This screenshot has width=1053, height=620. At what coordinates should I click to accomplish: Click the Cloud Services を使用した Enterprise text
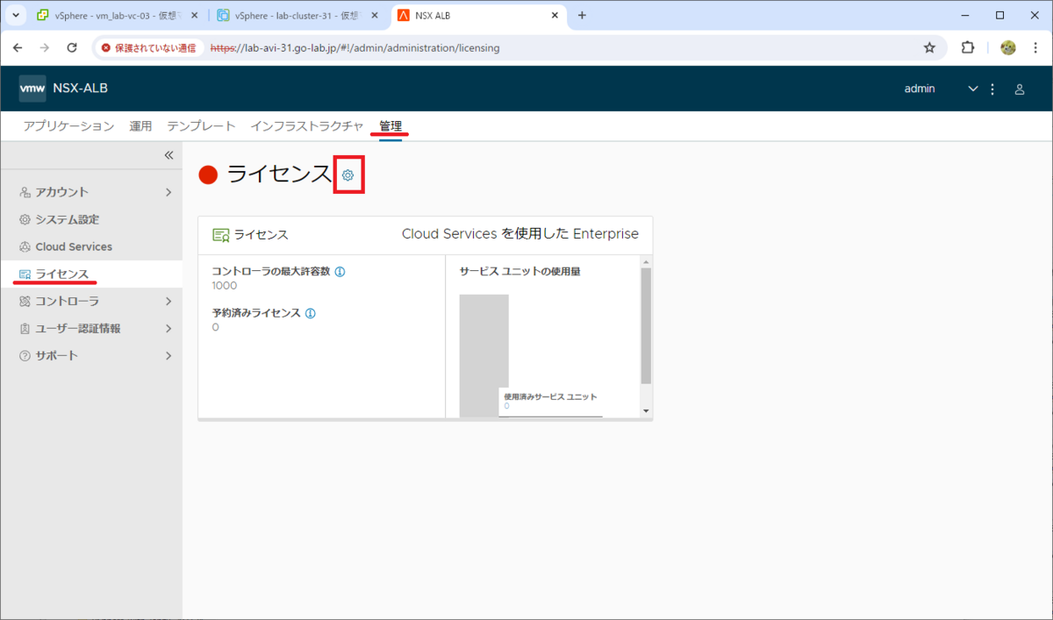point(520,234)
